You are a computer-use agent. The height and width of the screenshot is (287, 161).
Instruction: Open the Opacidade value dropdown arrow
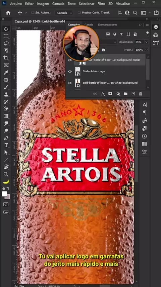pyautogui.click(x=146, y=42)
